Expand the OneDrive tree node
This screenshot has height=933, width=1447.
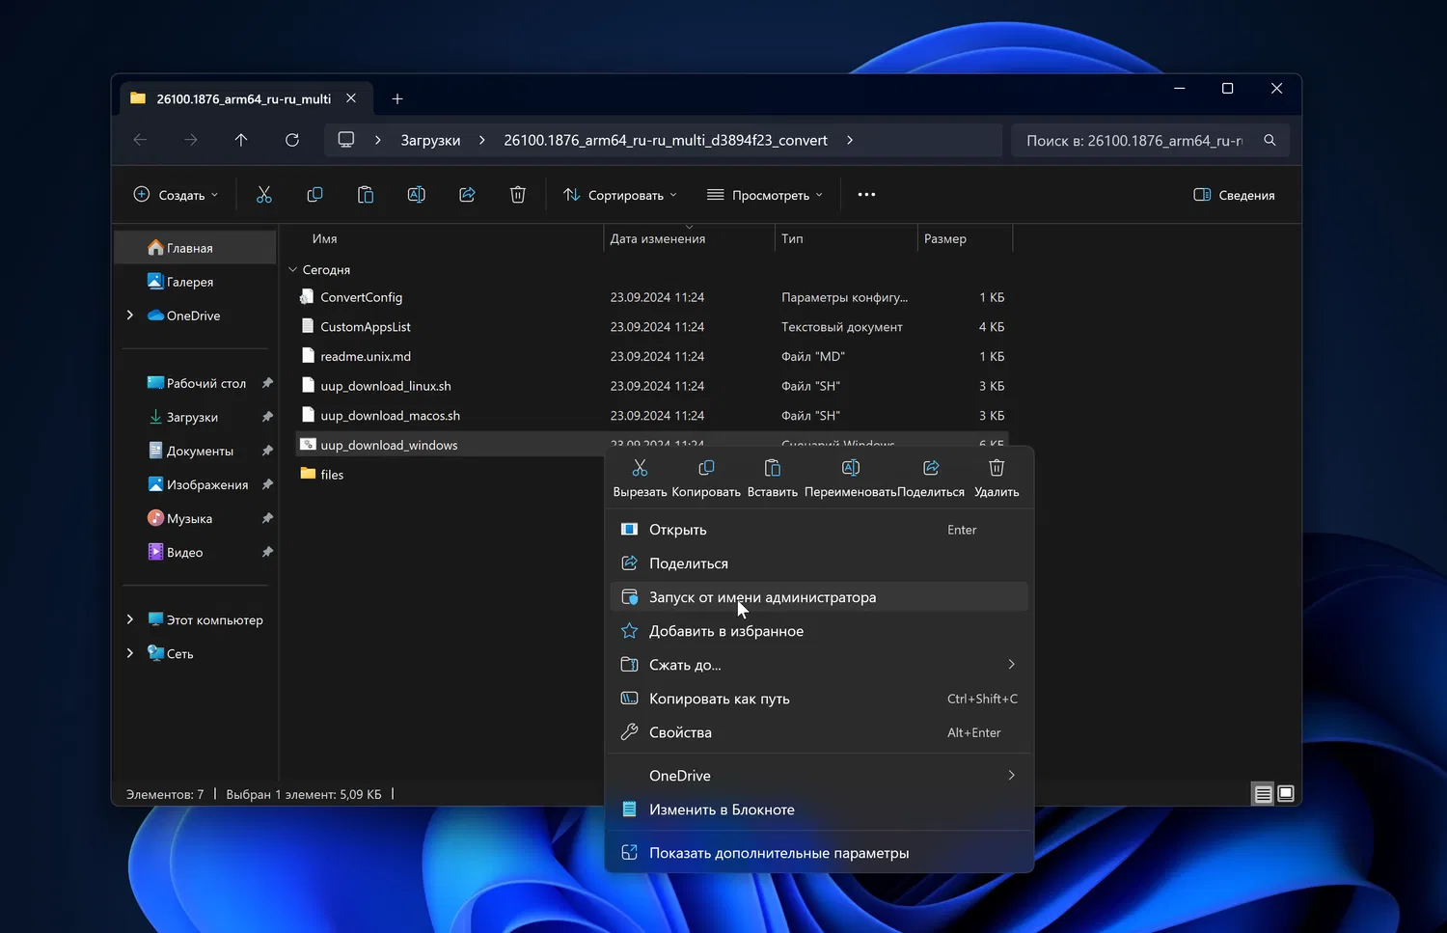(130, 316)
